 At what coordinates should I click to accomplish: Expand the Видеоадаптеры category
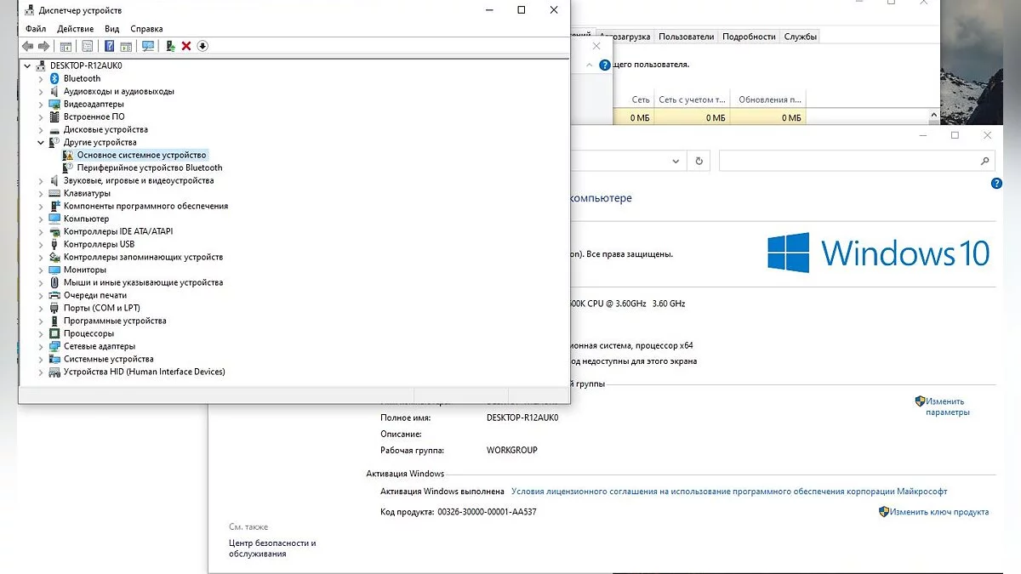(41, 104)
